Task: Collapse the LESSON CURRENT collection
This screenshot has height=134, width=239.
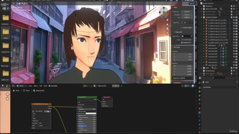Action: point(201,17)
